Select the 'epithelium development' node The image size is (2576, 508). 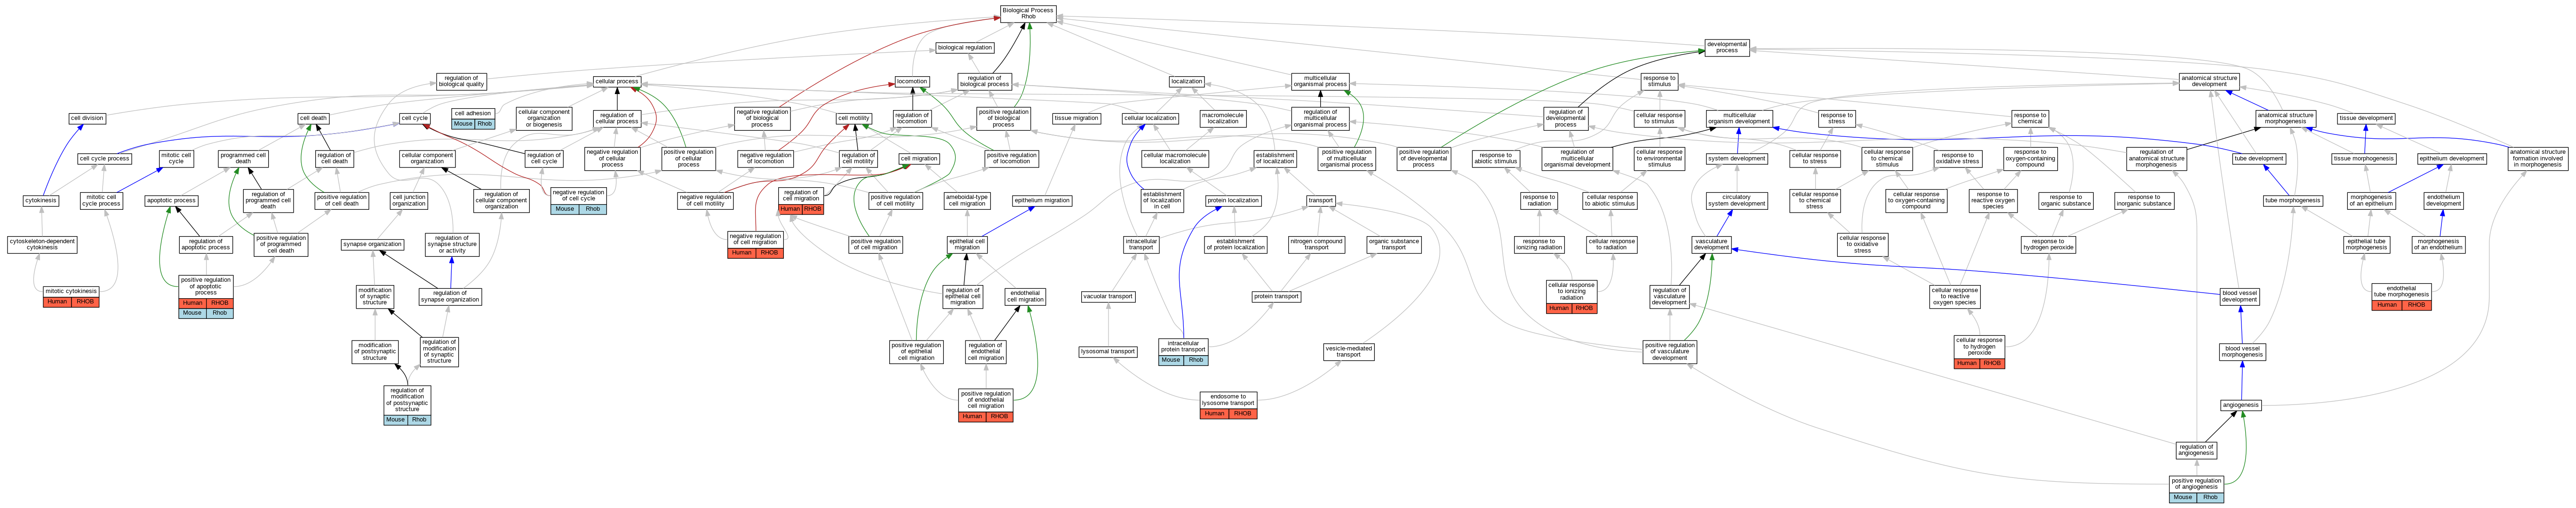coord(2452,158)
